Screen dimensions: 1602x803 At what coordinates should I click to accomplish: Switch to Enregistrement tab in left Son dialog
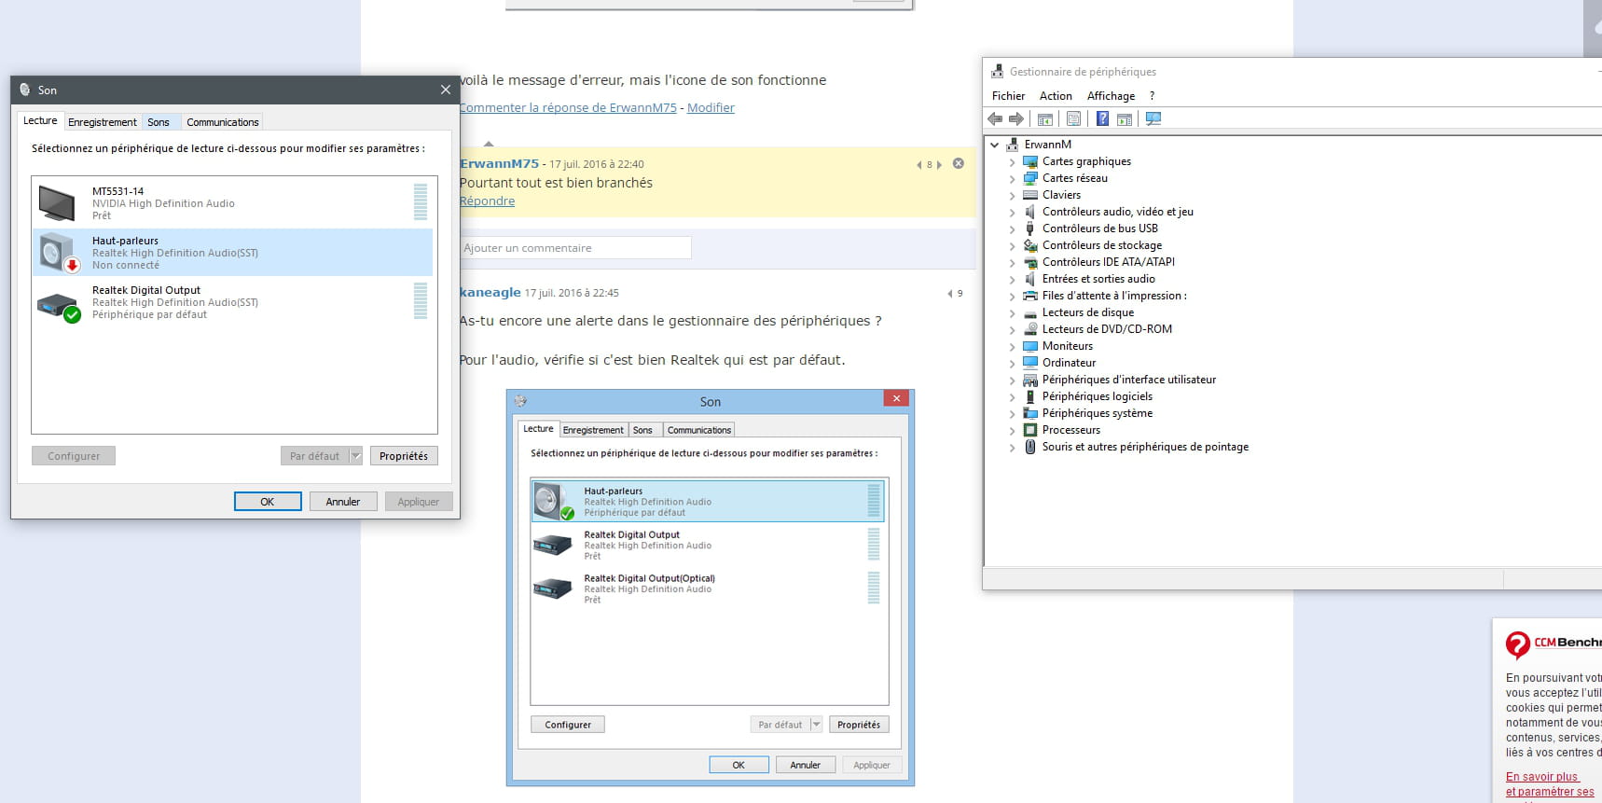tap(103, 122)
